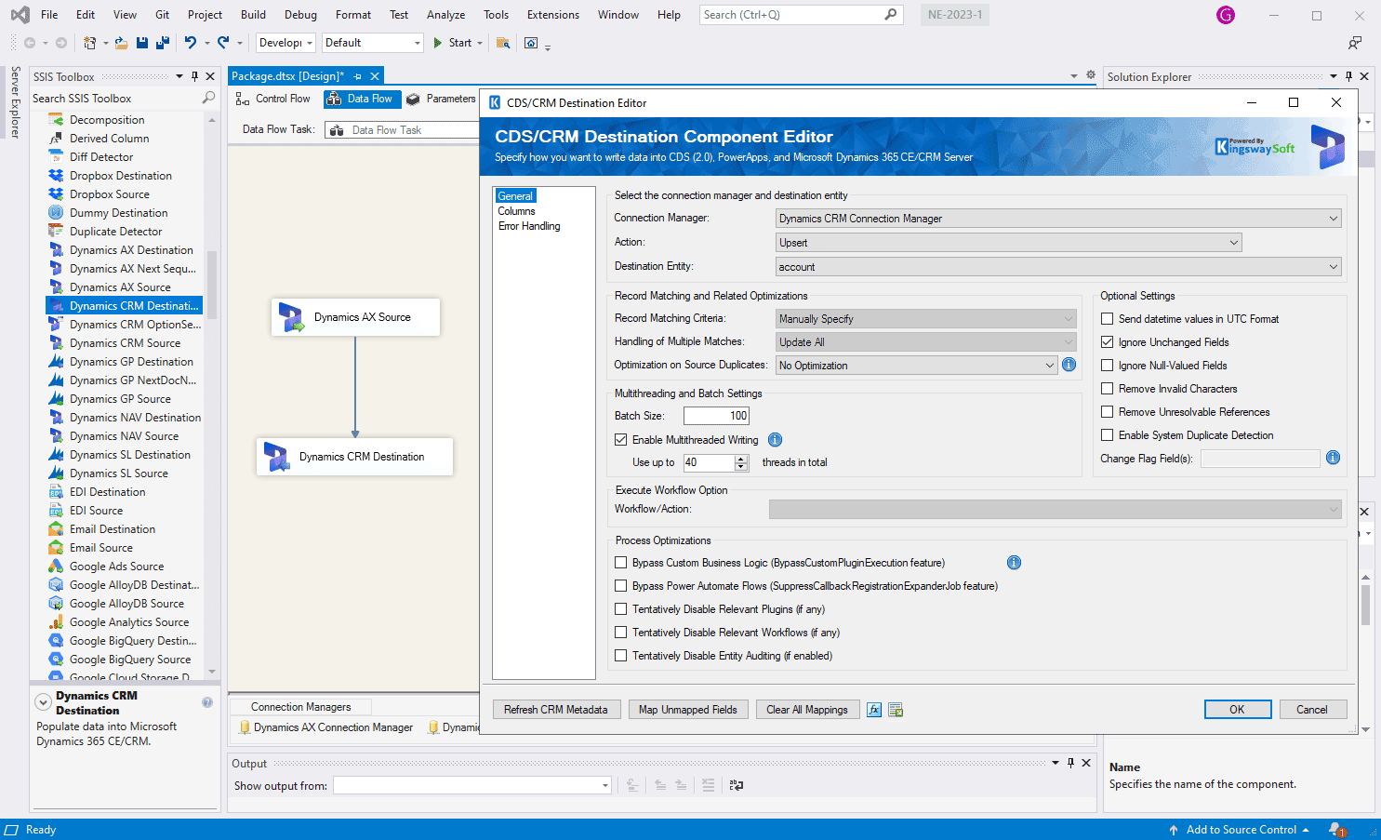Click the notifications bell in status bar
Screen dimensions: 1381x840
(x=1335, y=829)
